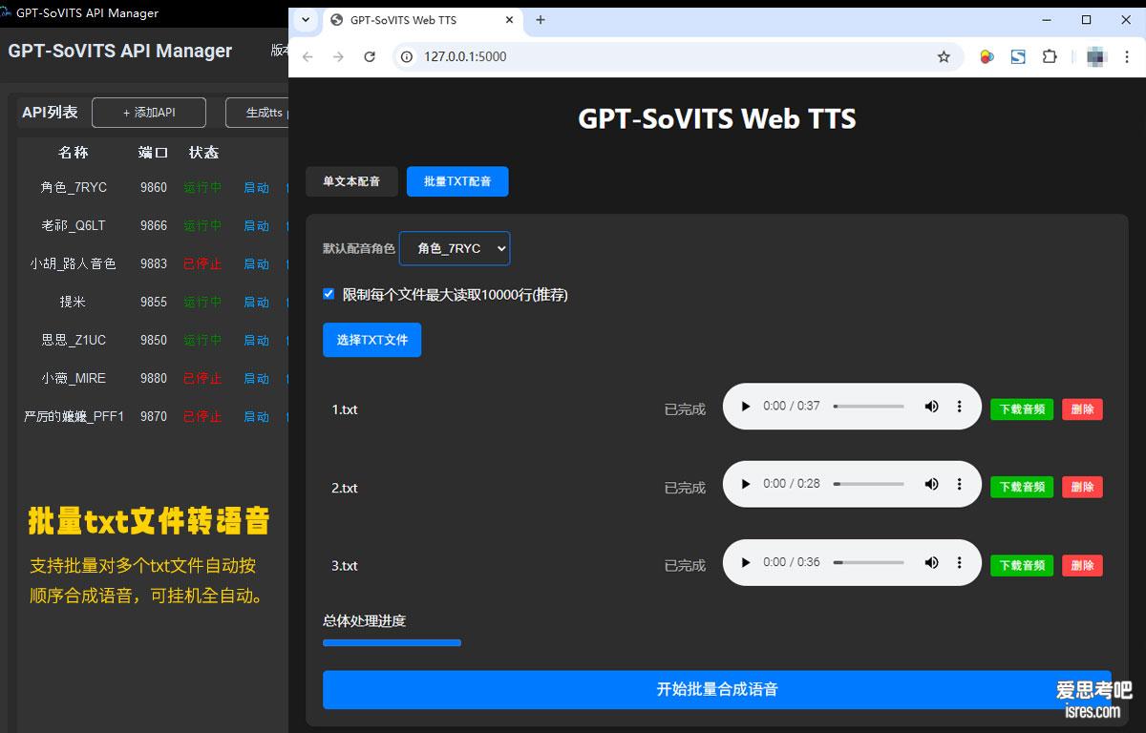Play audio for 2.txt

point(745,484)
